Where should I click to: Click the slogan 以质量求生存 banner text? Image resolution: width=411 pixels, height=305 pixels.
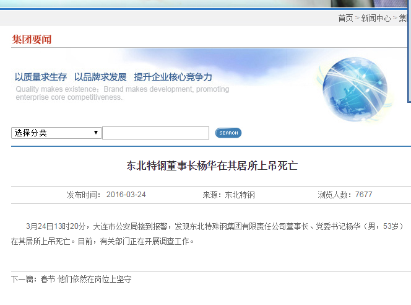[41, 77]
